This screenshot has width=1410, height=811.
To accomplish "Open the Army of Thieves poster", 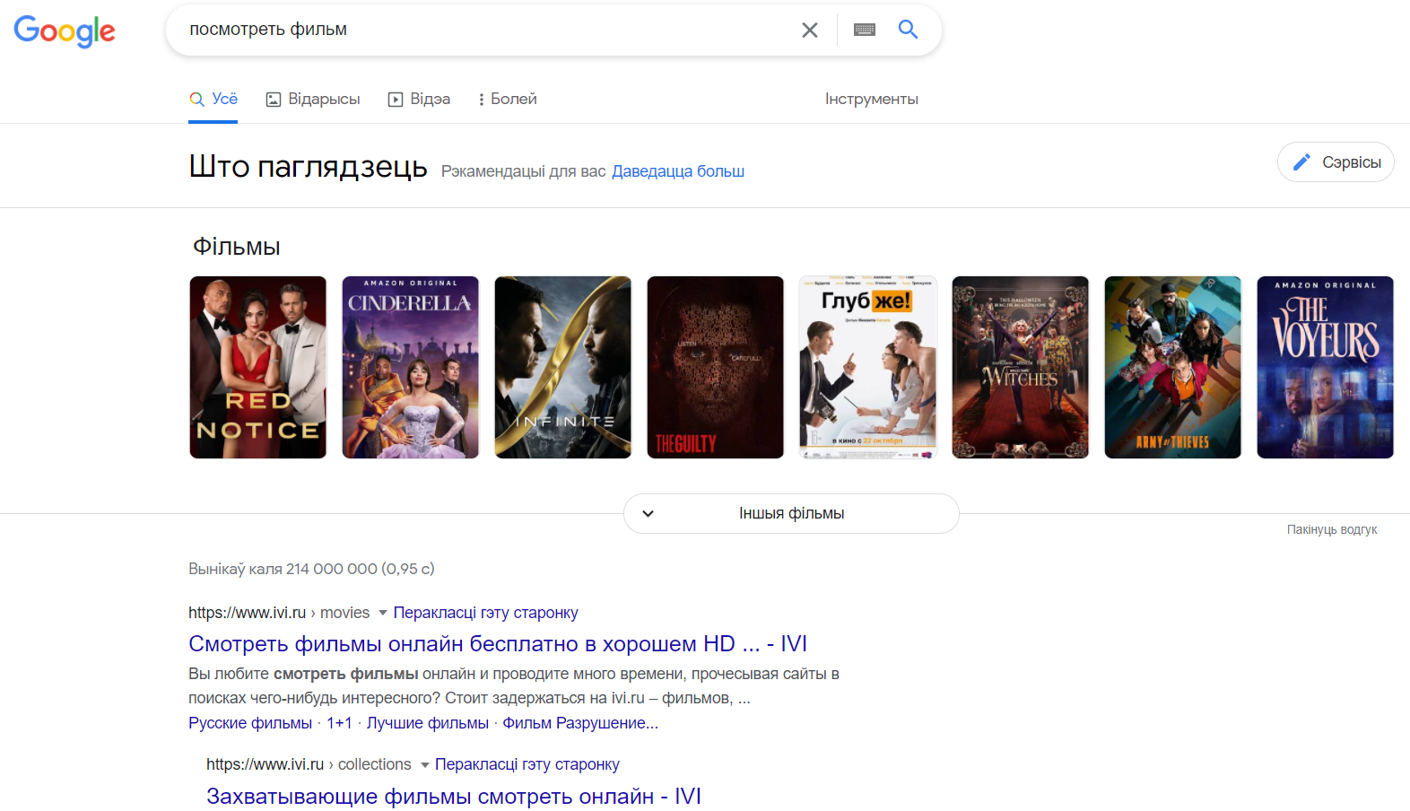I will click(1173, 367).
